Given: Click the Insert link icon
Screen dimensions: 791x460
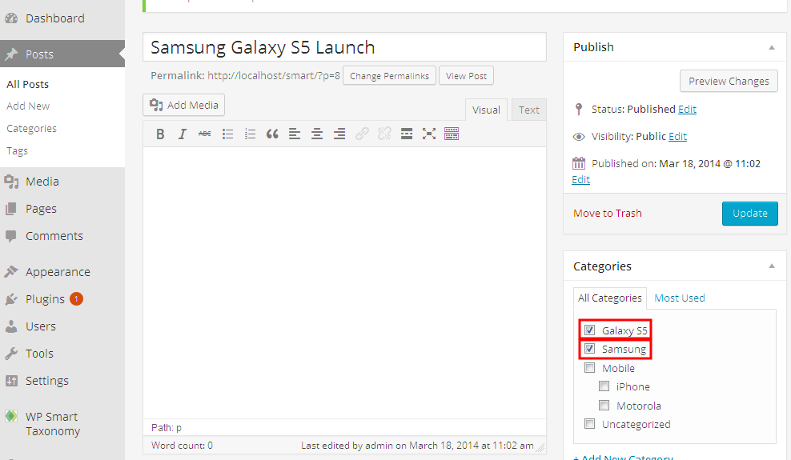Looking at the screenshot, I should 362,134.
